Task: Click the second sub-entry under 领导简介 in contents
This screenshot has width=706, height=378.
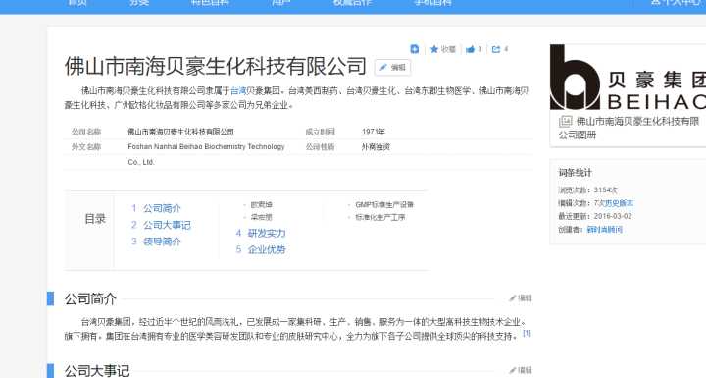Action: coord(261,217)
